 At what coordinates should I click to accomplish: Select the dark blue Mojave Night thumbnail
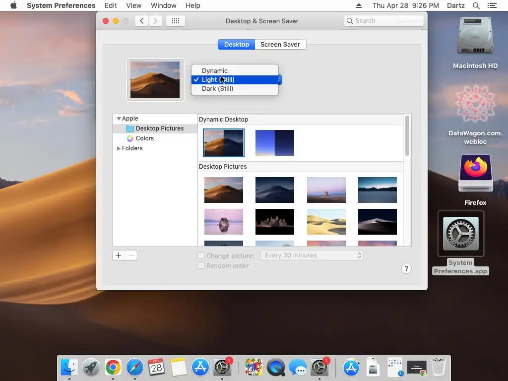point(275,190)
